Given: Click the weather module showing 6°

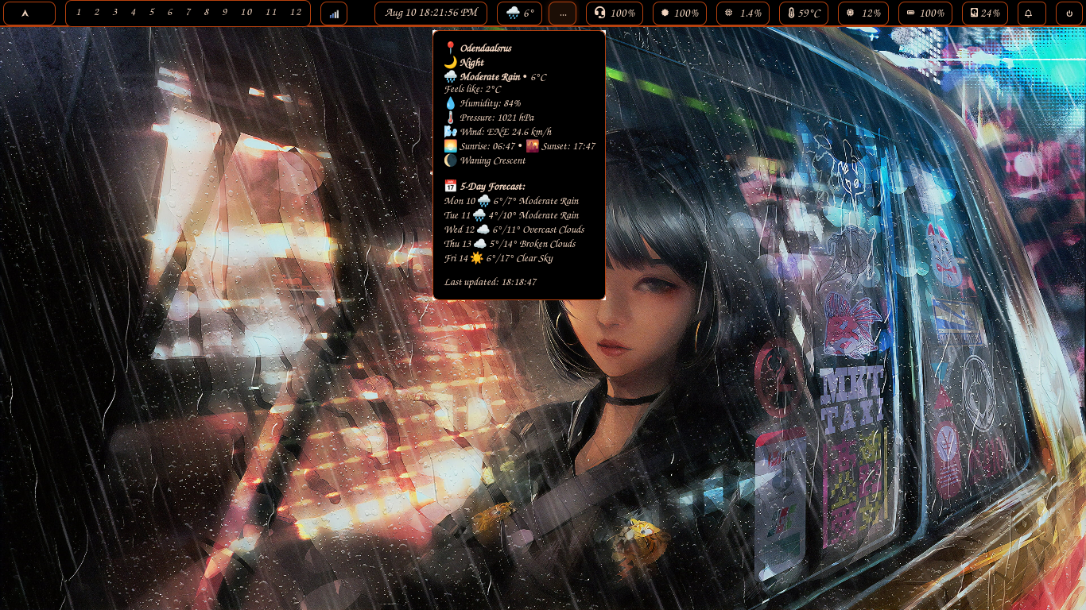Looking at the screenshot, I should [x=520, y=14].
